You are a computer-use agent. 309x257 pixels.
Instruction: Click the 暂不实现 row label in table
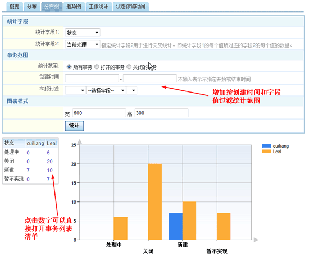pos(14,179)
